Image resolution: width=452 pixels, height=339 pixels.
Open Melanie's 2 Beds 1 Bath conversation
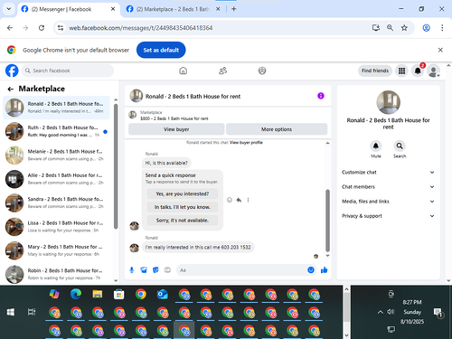[x=56, y=155]
